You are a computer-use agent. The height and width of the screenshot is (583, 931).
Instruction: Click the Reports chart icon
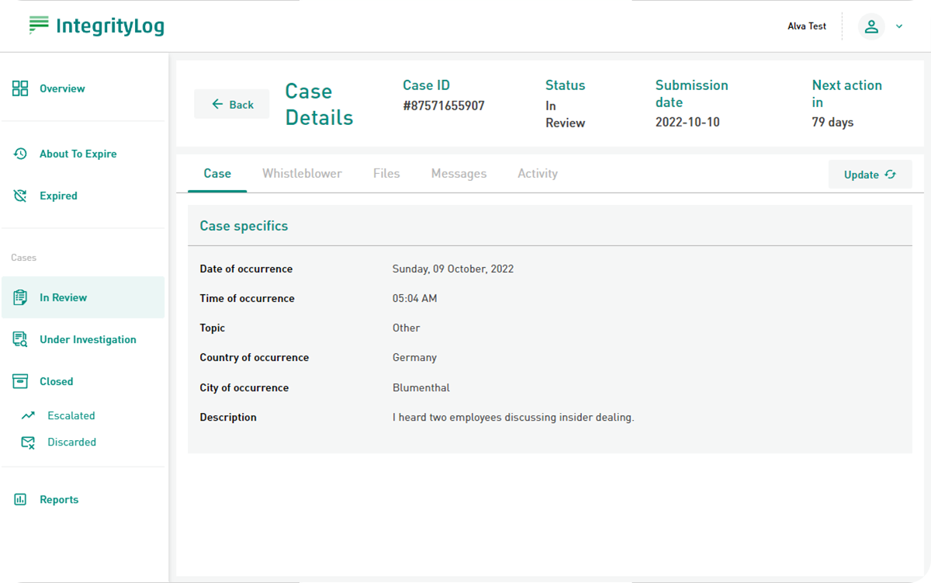(20, 500)
